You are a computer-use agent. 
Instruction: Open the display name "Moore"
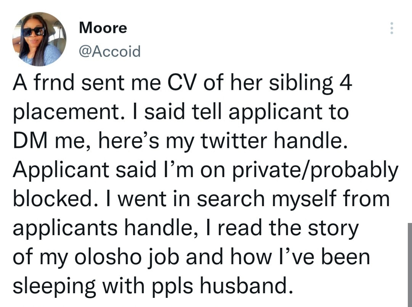(x=103, y=27)
